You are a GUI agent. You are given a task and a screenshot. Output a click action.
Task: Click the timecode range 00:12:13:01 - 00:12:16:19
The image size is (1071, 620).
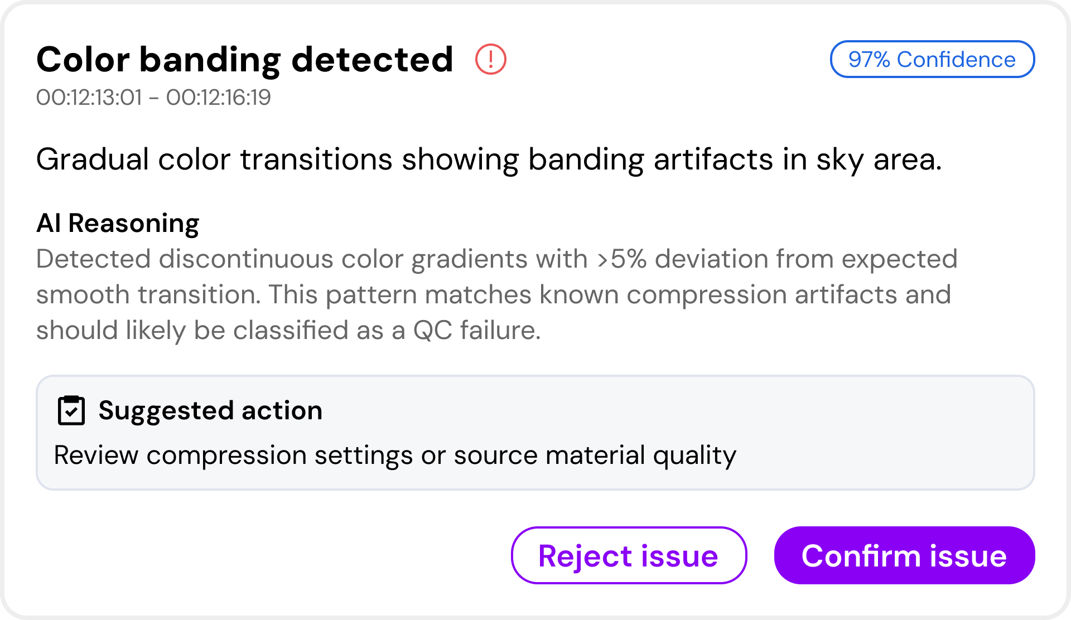coord(153,98)
